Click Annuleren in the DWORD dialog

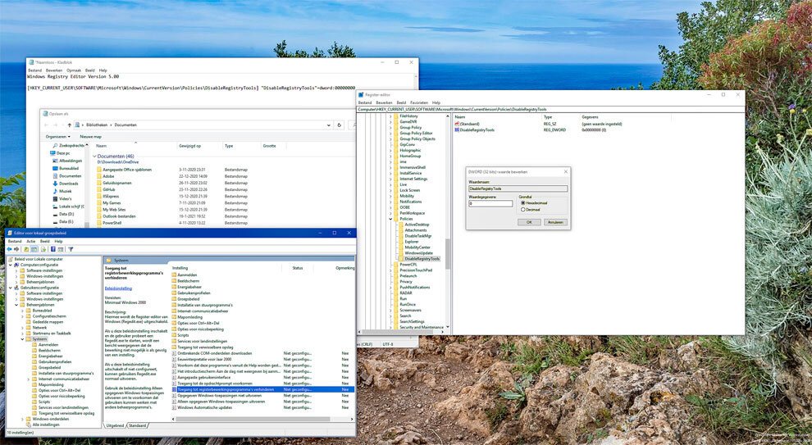[555, 222]
